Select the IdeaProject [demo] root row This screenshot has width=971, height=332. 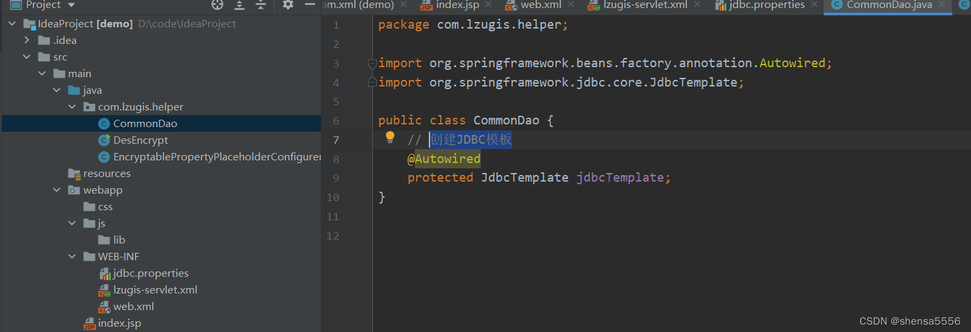(x=161, y=24)
